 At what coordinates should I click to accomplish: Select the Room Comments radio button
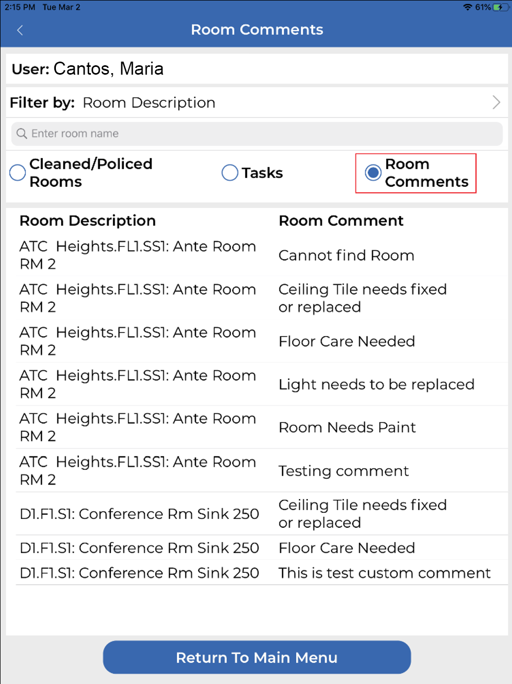373,173
